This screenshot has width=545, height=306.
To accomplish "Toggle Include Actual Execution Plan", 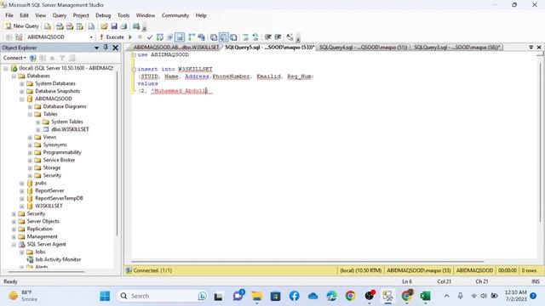I will click(x=192, y=37).
